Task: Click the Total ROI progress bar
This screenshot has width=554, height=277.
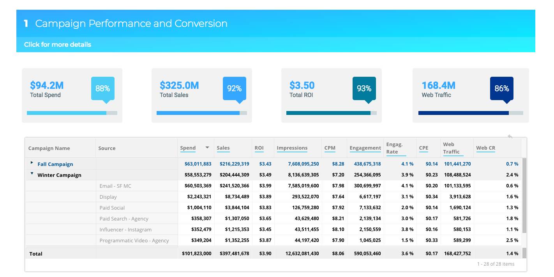Action: point(329,113)
